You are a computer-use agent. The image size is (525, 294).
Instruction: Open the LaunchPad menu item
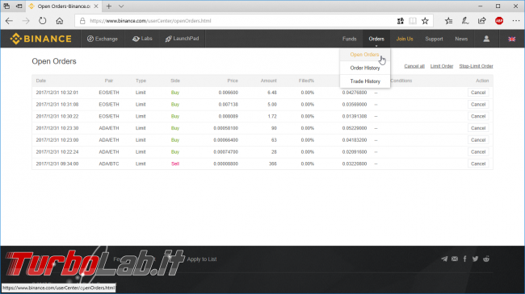tap(182, 39)
